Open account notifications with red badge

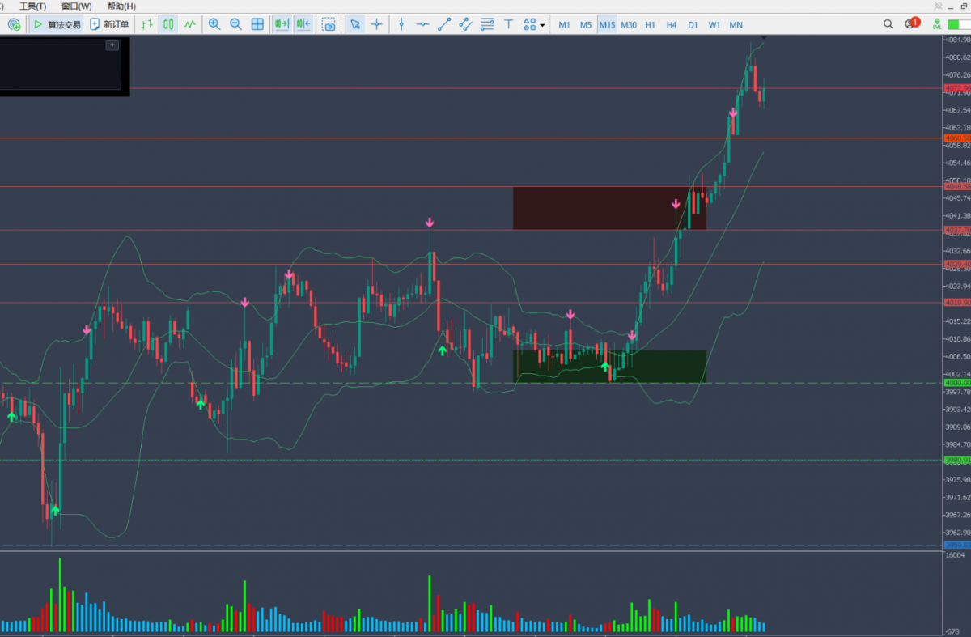point(912,23)
